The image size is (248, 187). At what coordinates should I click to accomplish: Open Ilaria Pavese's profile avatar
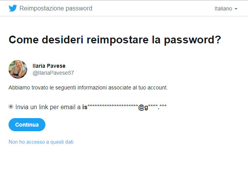18,69
